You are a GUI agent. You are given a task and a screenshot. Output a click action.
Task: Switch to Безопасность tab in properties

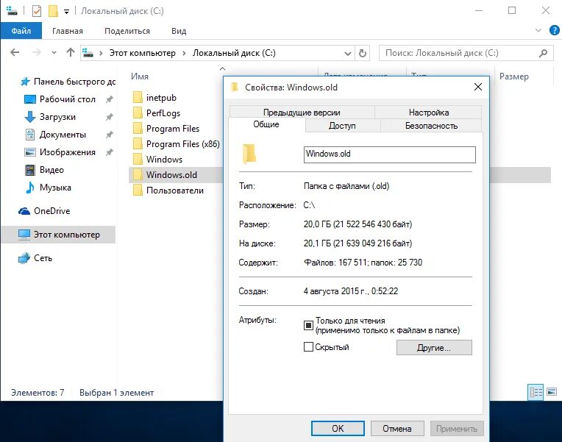click(x=431, y=126)
